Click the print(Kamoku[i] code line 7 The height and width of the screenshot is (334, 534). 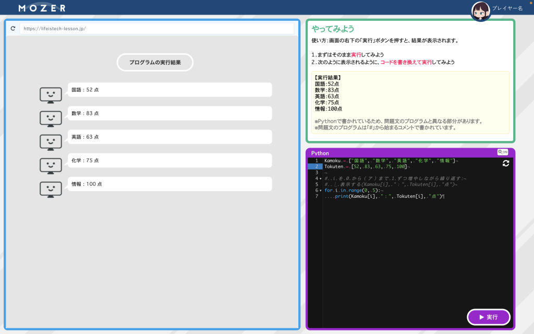pyautogui.click(x=384, y=196)
